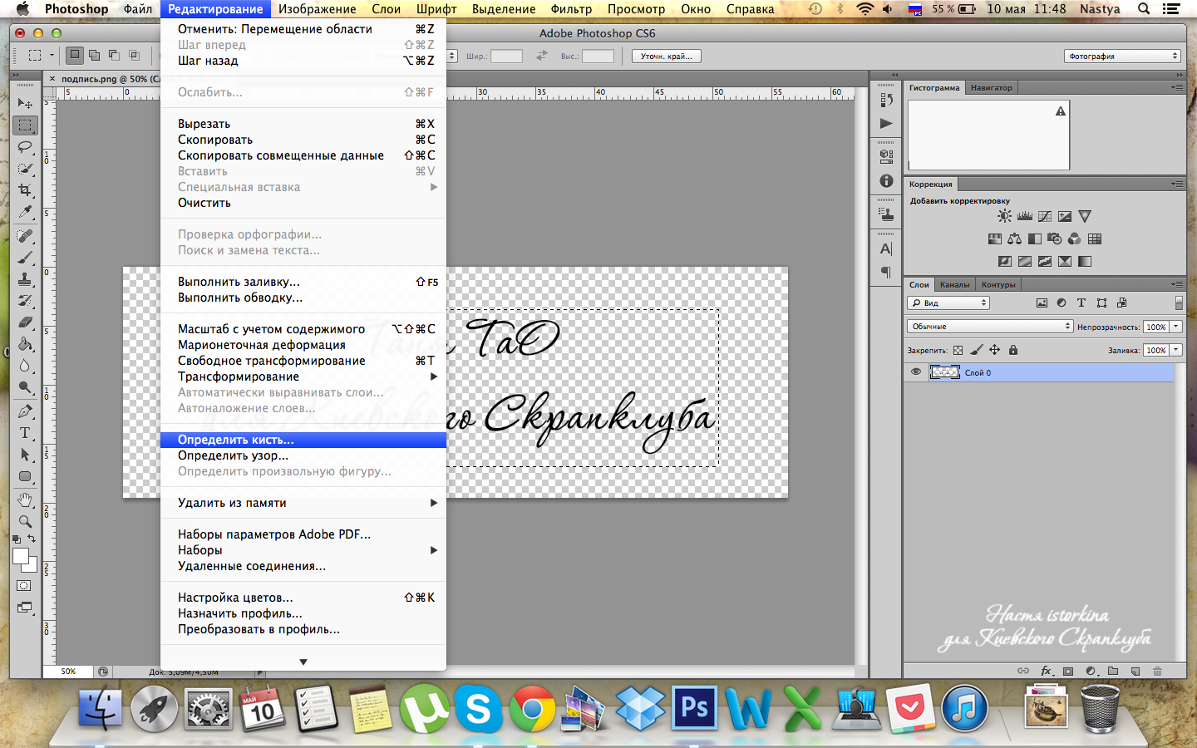This screenshot has height=748, width=1197.
Task: Open the Layers panel options menu
Action: (1176, 284)
